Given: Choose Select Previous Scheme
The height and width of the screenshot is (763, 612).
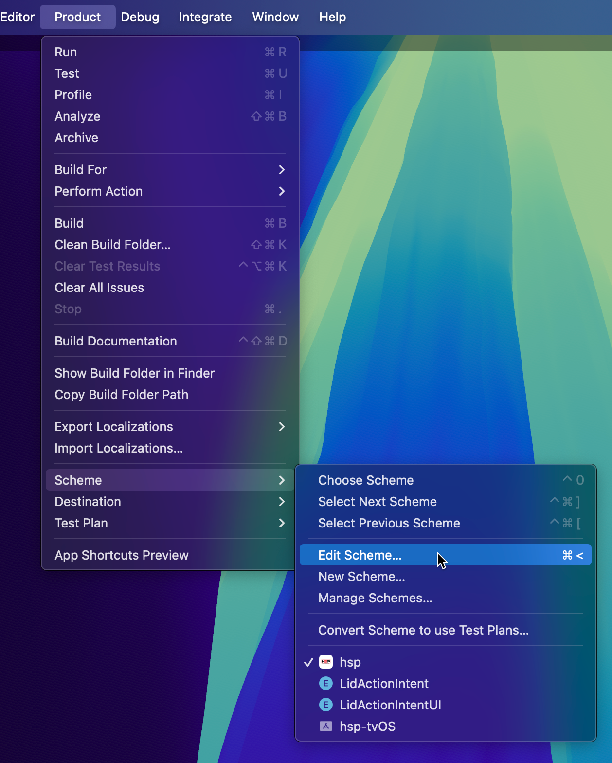Looking at the screenshot, I should coord(446,523).
